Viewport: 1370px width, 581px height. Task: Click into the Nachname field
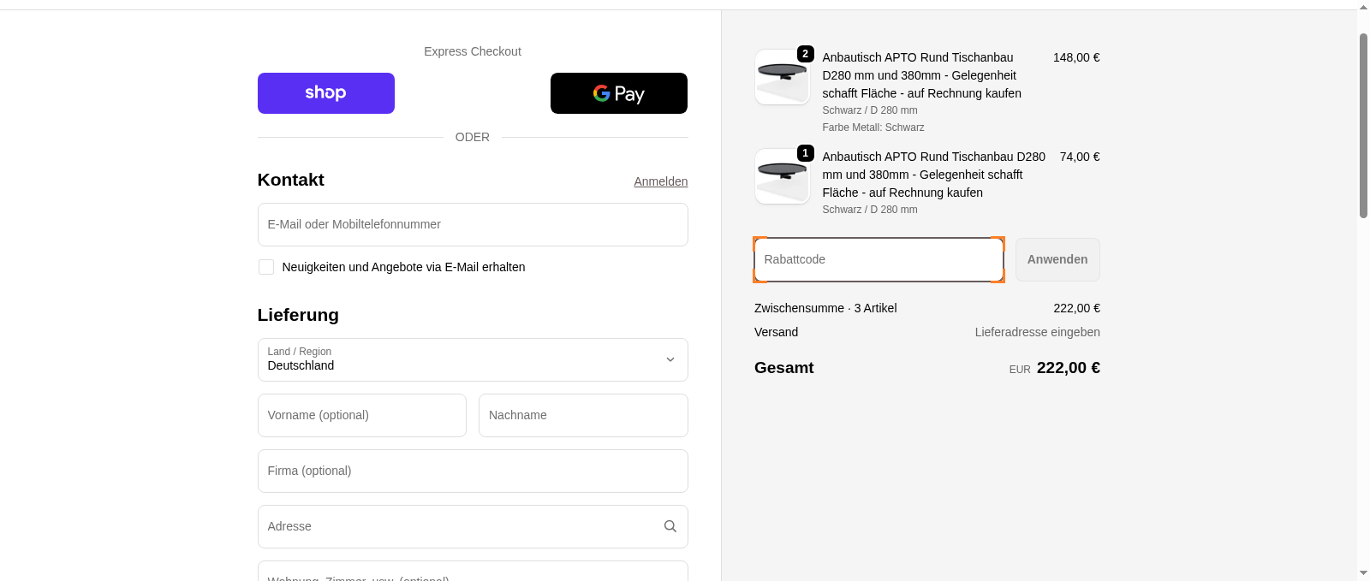click(x=582, y=415)
